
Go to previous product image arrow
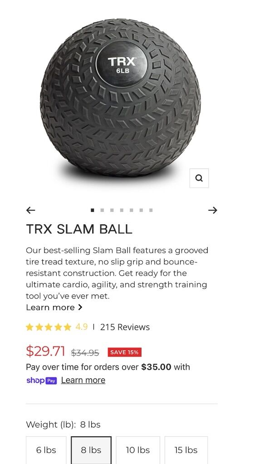31,210
